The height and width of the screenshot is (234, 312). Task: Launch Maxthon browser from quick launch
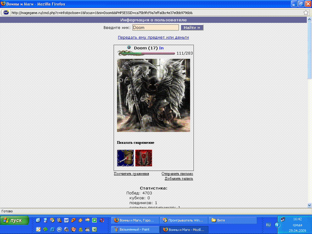(59, 229)
